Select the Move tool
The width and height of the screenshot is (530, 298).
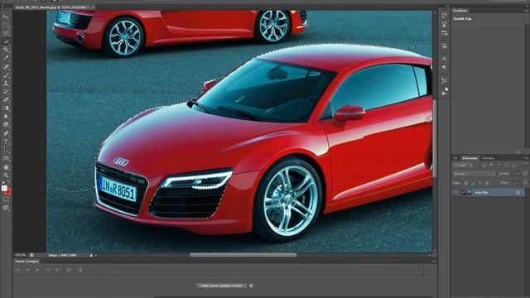[x=6, y=17]
